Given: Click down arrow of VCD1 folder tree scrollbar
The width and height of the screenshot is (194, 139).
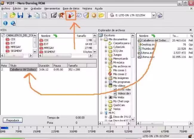Looking at the screenshot, I should 35,51.
